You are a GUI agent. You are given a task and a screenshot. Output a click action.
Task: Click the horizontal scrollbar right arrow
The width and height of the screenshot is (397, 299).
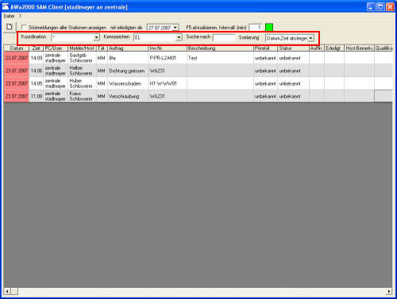(x=389, y=291)
